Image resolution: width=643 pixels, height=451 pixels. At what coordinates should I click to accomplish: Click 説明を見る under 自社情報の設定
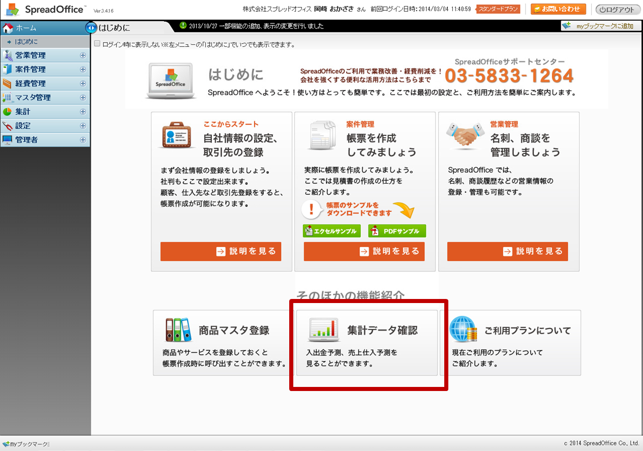point(221,251)
